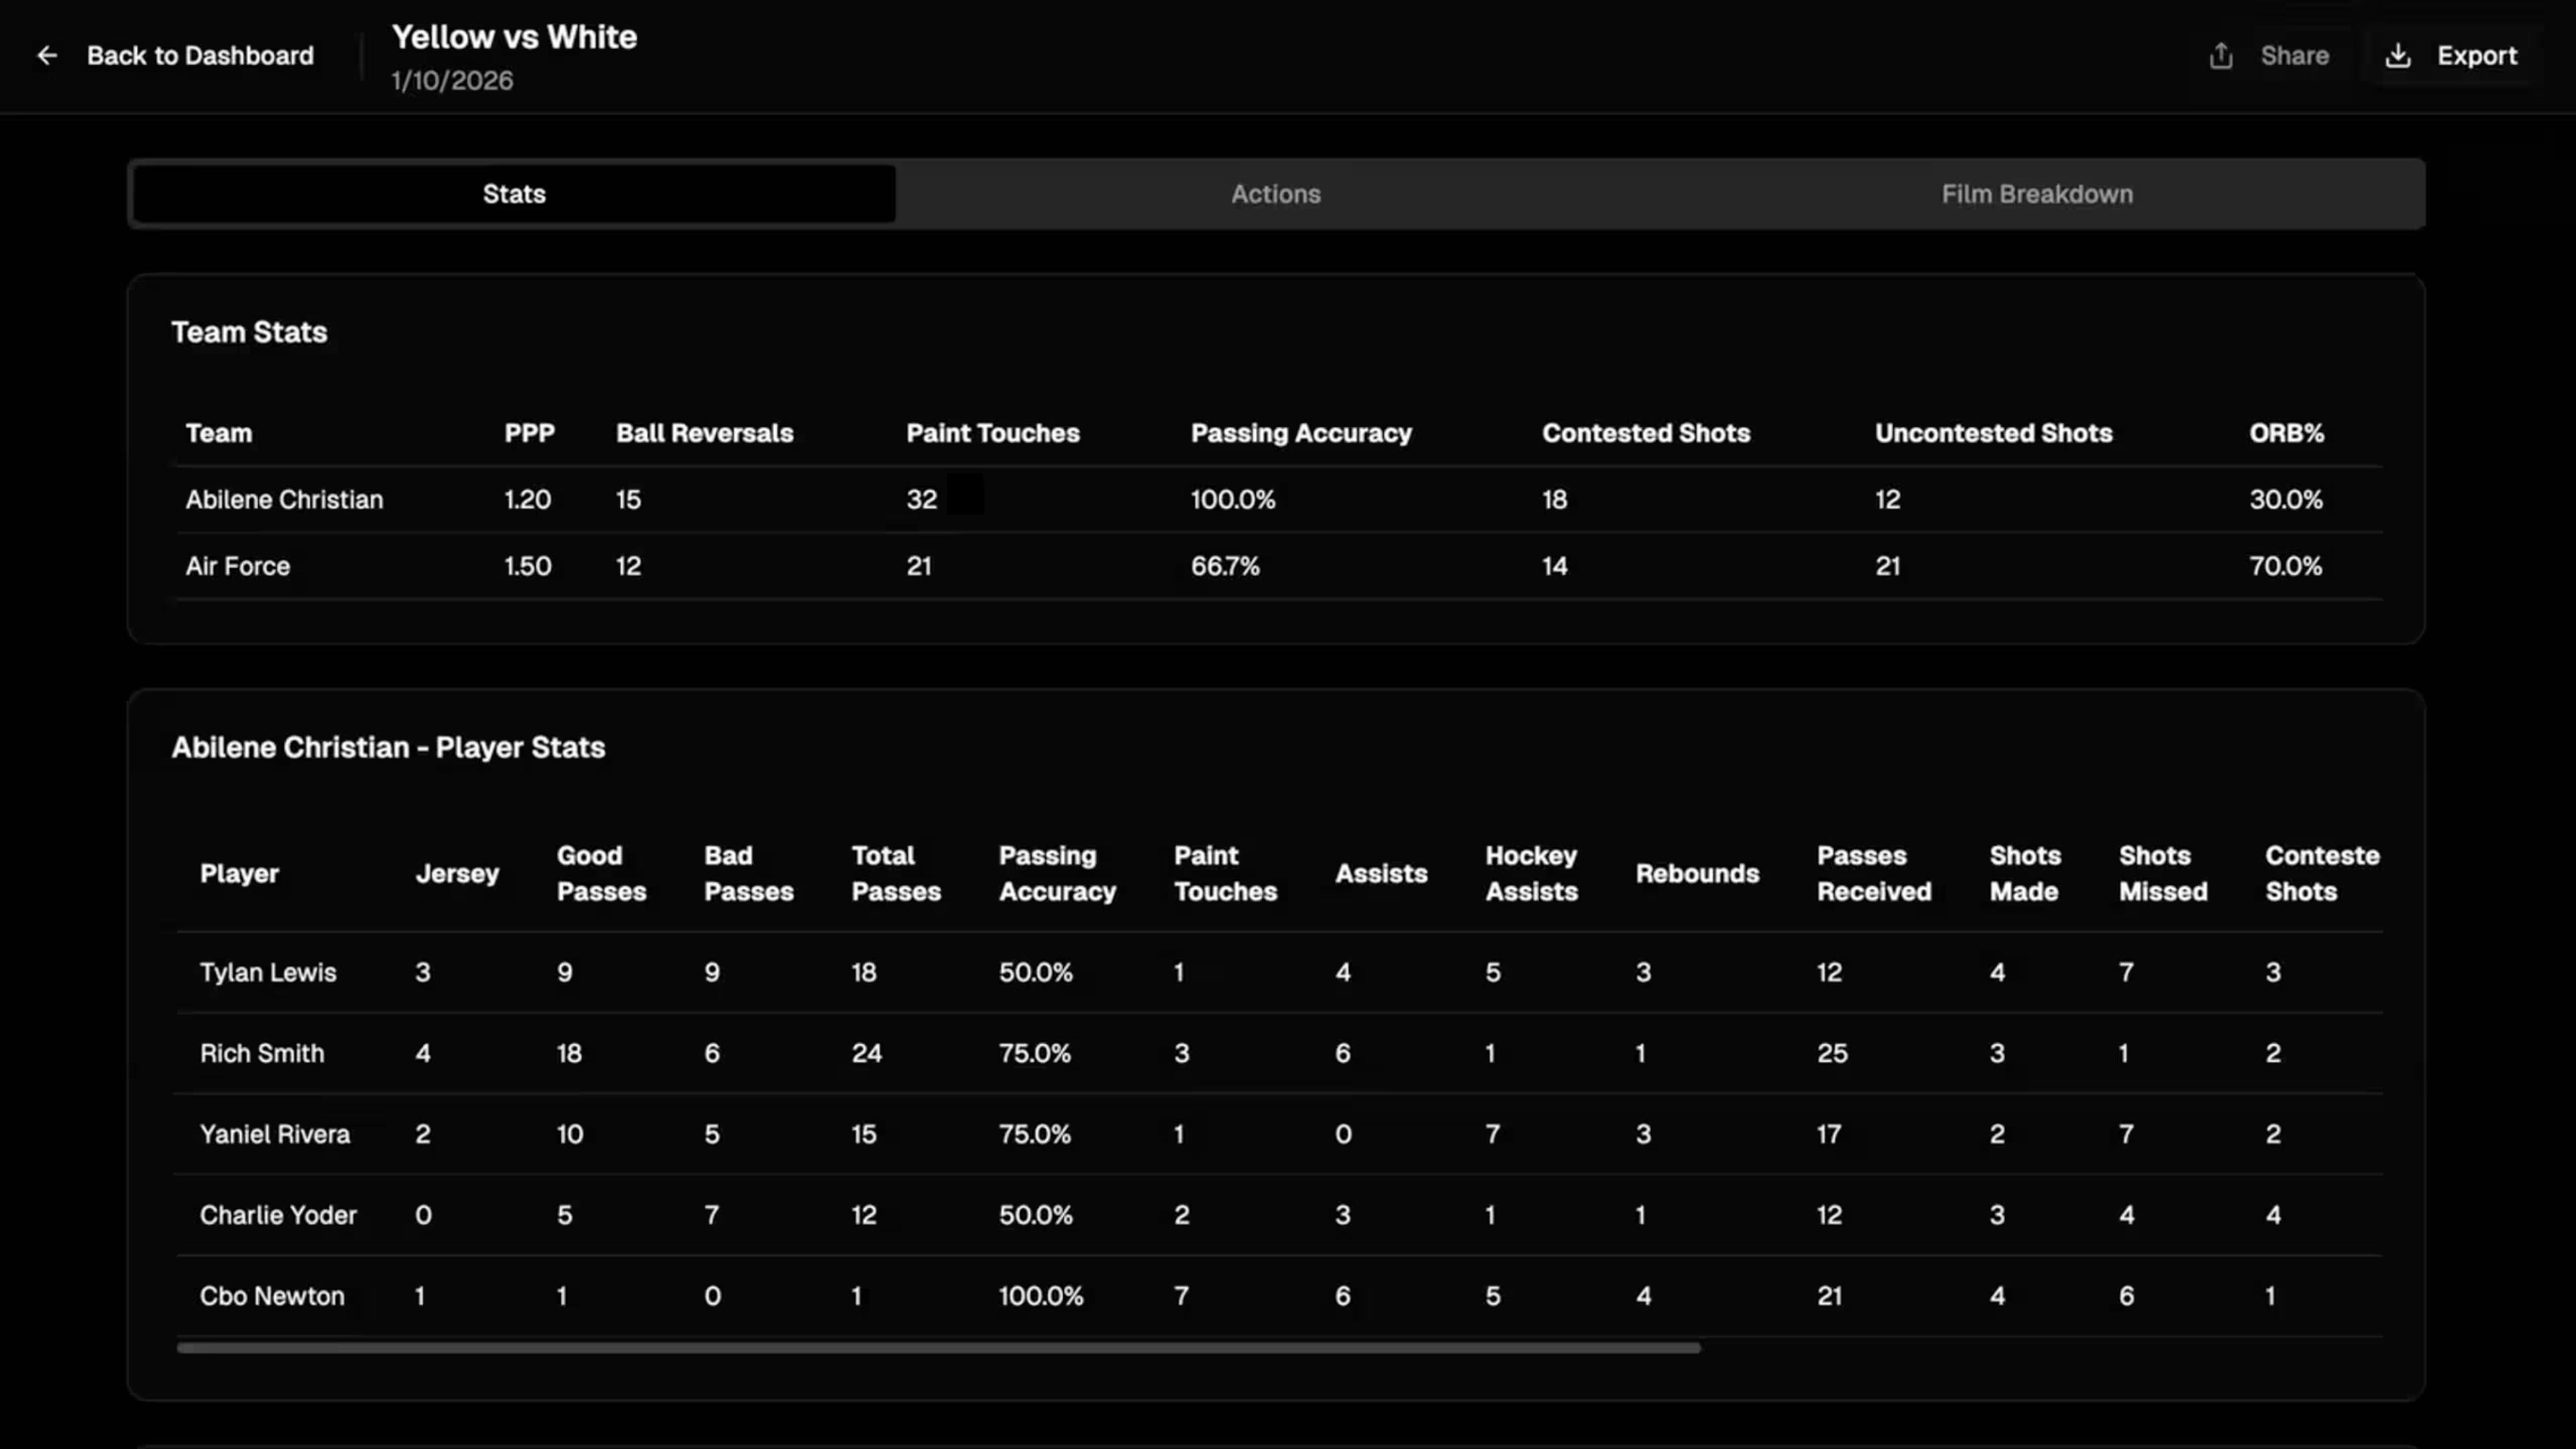Click the Yellow vs White title
This screenshot has width=2576, height=1449.
(x=514, y=37)
